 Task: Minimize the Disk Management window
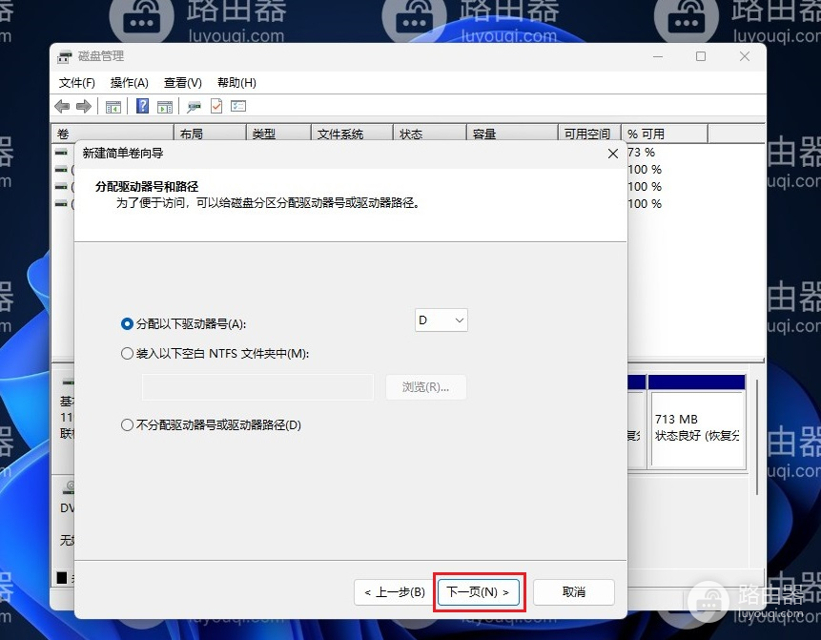tap(658, 56)
